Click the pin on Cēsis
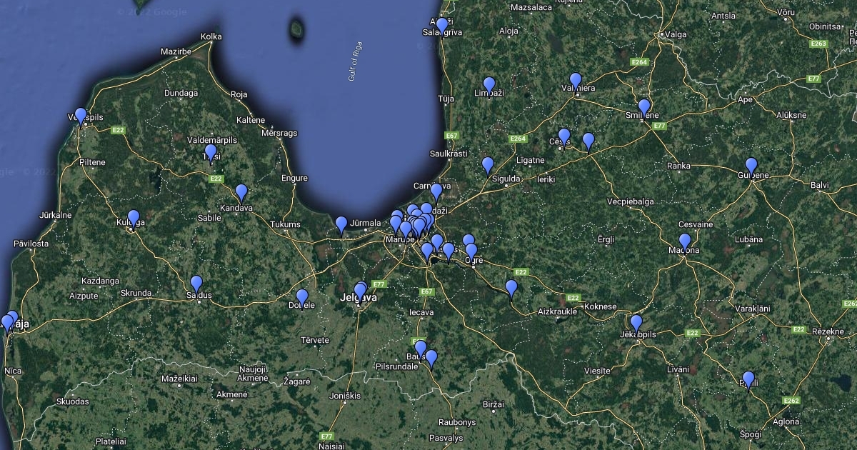 click(564, 136)
